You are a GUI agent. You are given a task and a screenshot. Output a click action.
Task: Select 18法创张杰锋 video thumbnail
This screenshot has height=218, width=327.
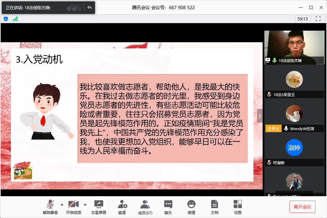(294, 47)
